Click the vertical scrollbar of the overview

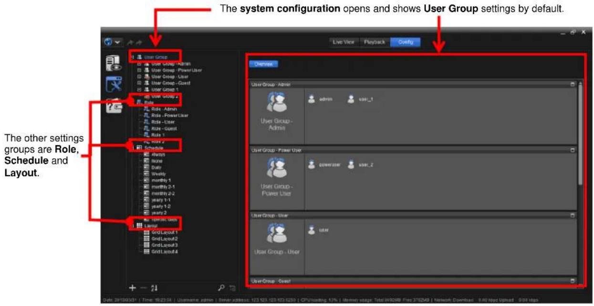[580, 133]
